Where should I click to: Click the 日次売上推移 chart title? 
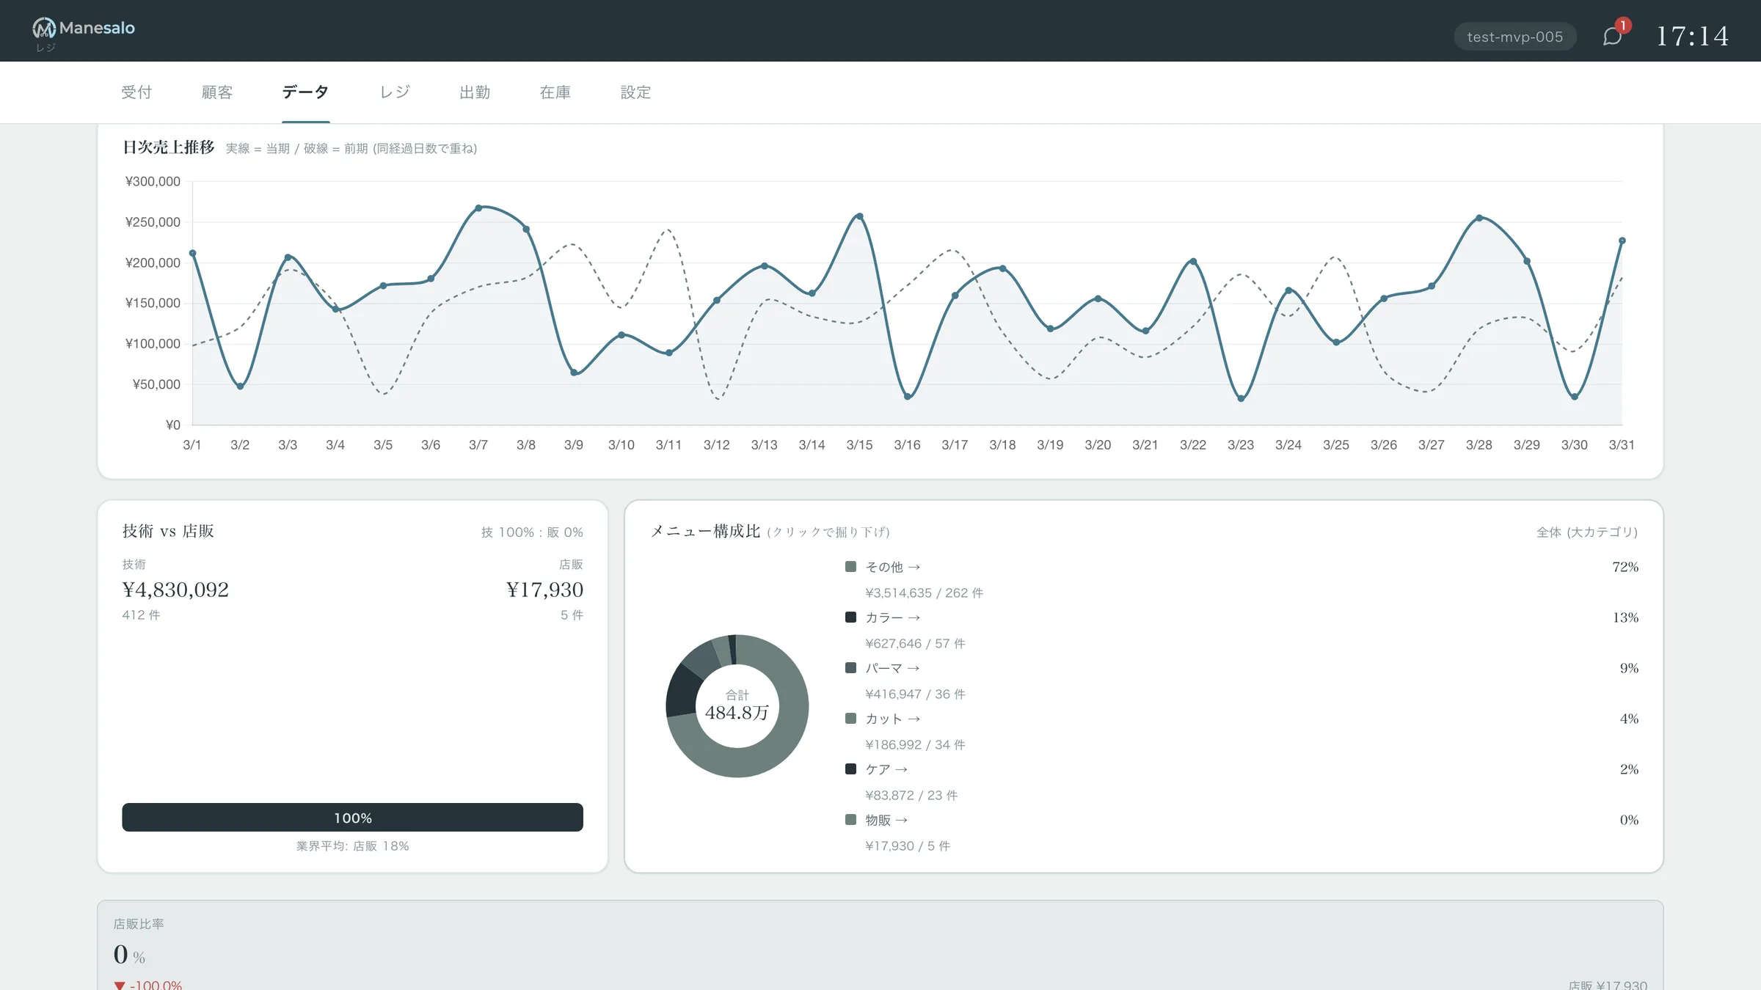[169, 147]
